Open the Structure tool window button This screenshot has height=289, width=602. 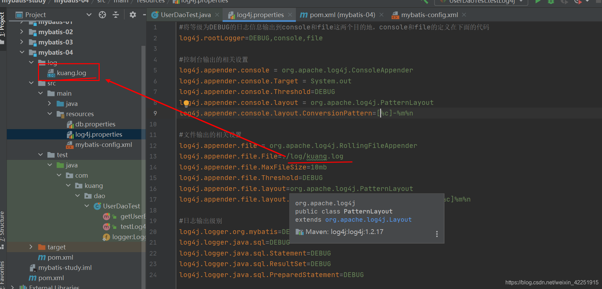tap(3, 226)
